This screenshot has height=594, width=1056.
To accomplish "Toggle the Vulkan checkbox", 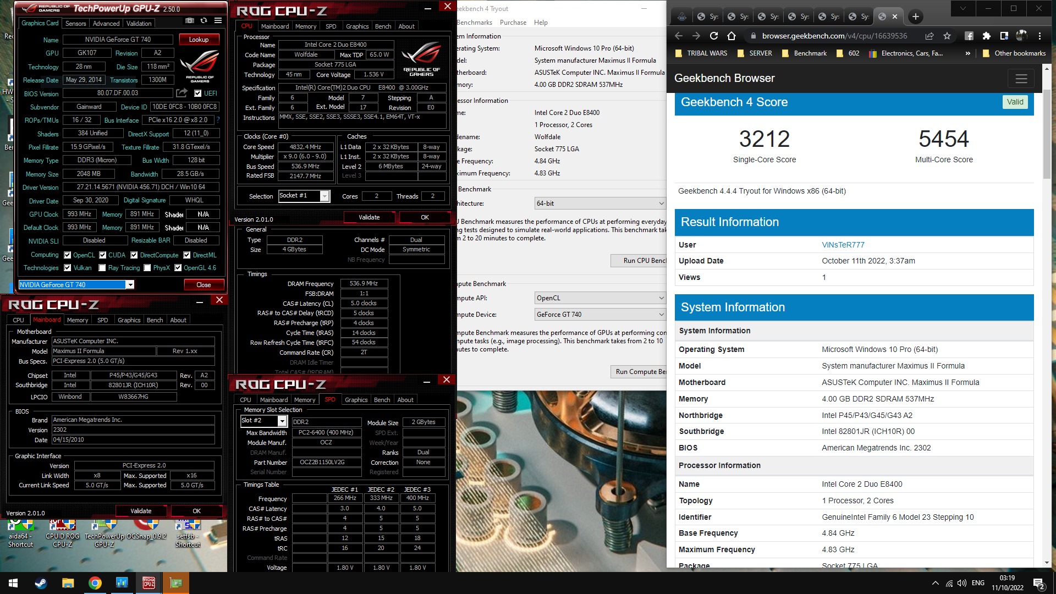I will (68, 268).
